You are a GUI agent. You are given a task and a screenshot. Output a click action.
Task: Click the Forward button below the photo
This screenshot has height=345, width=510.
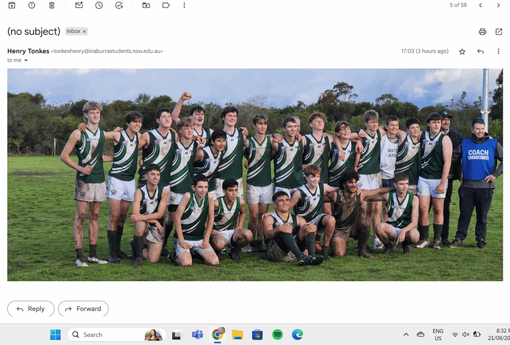pyautogui.click(x=83, y=309)
